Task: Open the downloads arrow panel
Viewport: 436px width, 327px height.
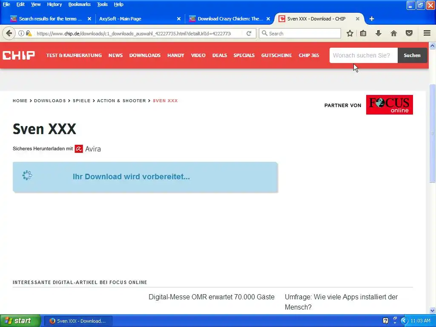Action: tap(379, 33)
